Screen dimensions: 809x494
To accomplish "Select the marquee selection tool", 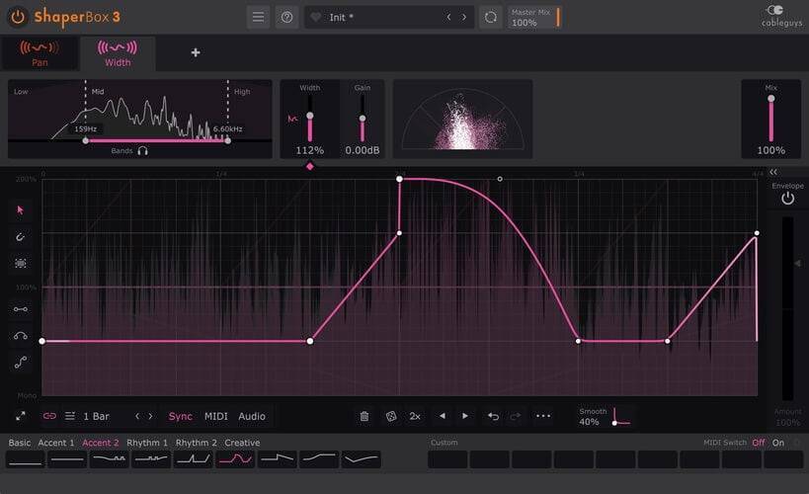I will [x=20, y=263].
